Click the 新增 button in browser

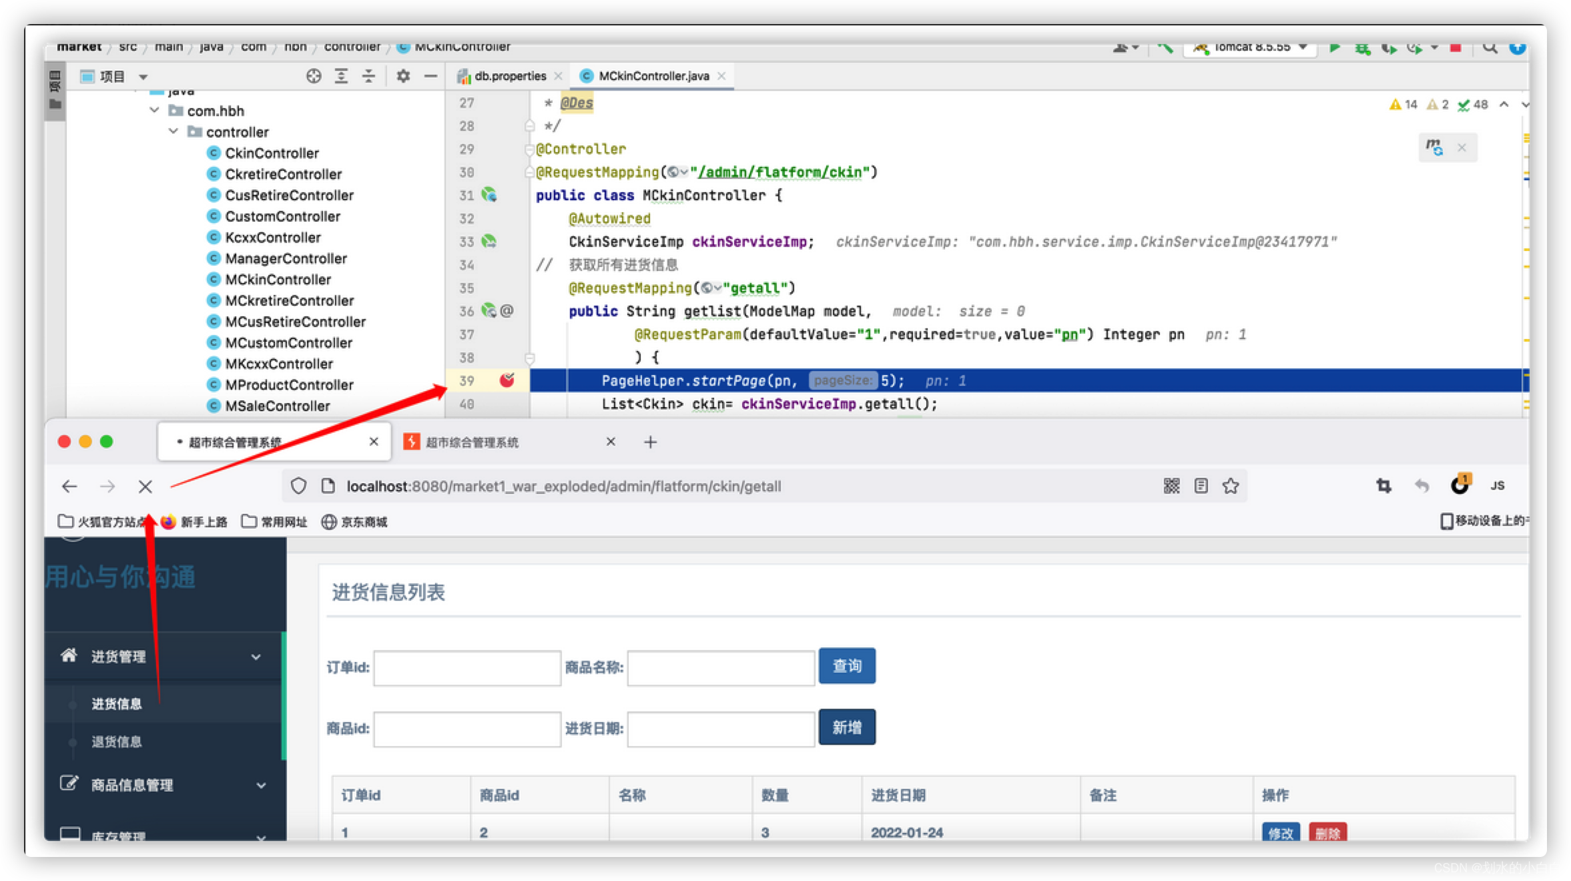click(846, 727)
